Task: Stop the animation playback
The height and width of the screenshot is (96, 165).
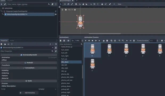Action: [x=92, y=41]
